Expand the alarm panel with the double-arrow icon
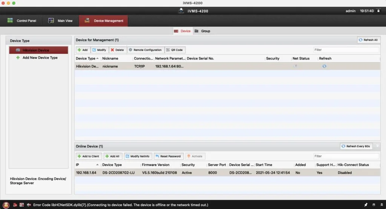 point(381,204)
